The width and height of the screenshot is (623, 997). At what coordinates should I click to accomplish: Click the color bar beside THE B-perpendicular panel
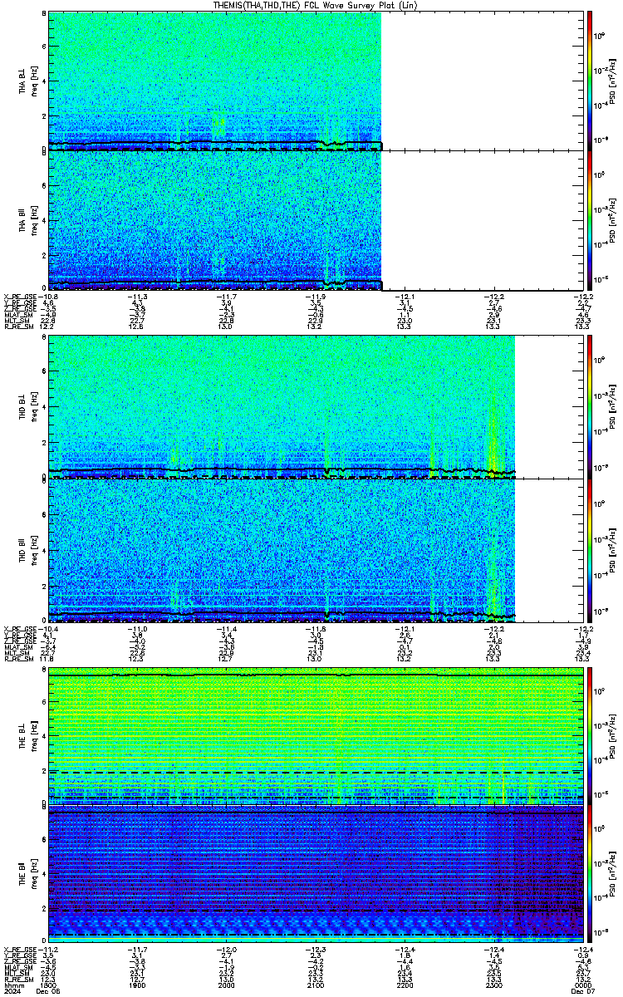point(591,737)
